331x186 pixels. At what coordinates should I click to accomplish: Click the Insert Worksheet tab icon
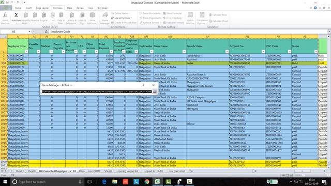point(191,171)
